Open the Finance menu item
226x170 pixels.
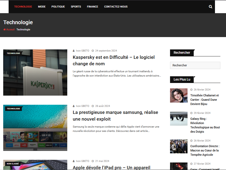(x=93, y=7)
